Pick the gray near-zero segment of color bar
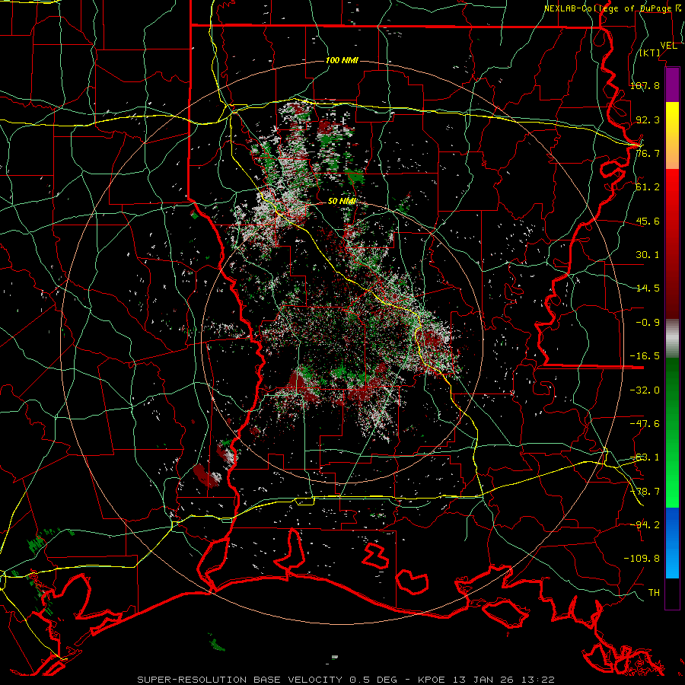 672,339
